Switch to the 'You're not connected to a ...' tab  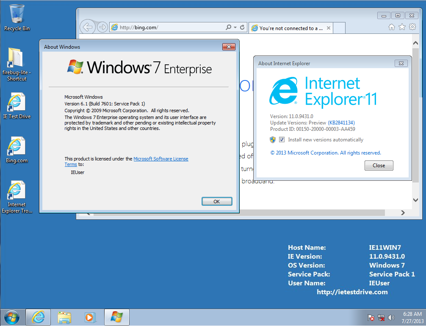click(290, 28)
